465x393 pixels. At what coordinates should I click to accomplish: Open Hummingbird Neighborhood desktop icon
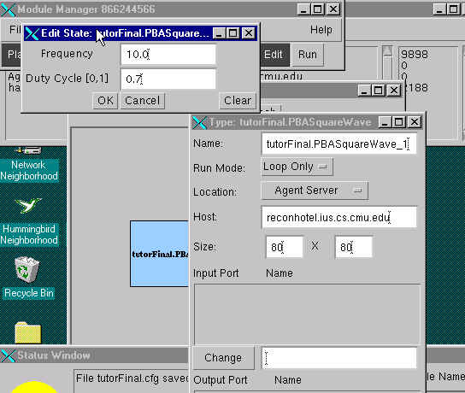[29, 221]
